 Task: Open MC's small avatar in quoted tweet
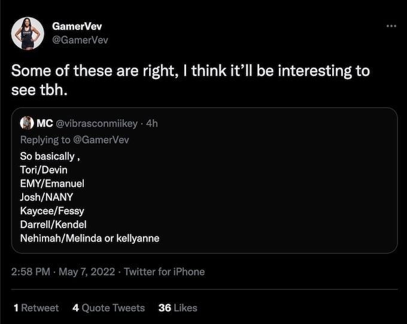(27, 123)
